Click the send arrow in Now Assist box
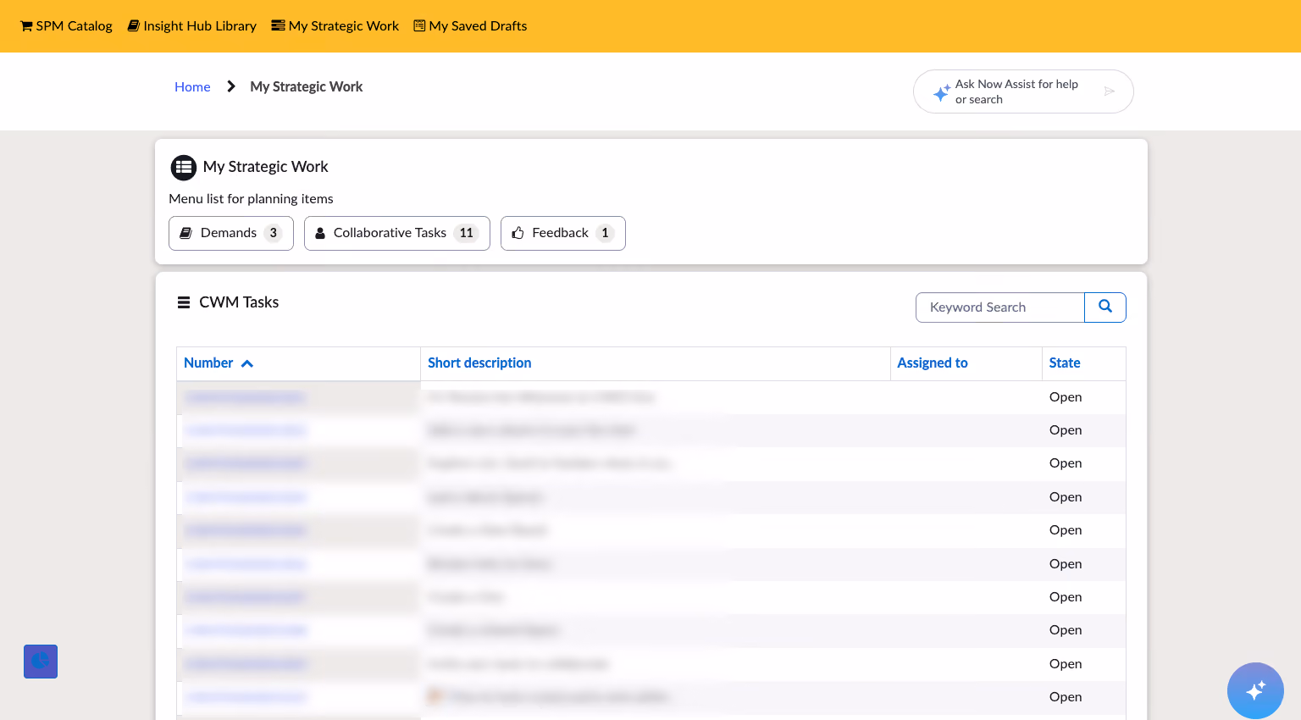1301x720 pixels. (x=1110, y=91)
